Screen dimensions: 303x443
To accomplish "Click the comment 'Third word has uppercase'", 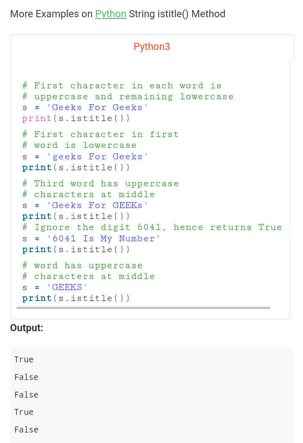I will click(101, 184).
